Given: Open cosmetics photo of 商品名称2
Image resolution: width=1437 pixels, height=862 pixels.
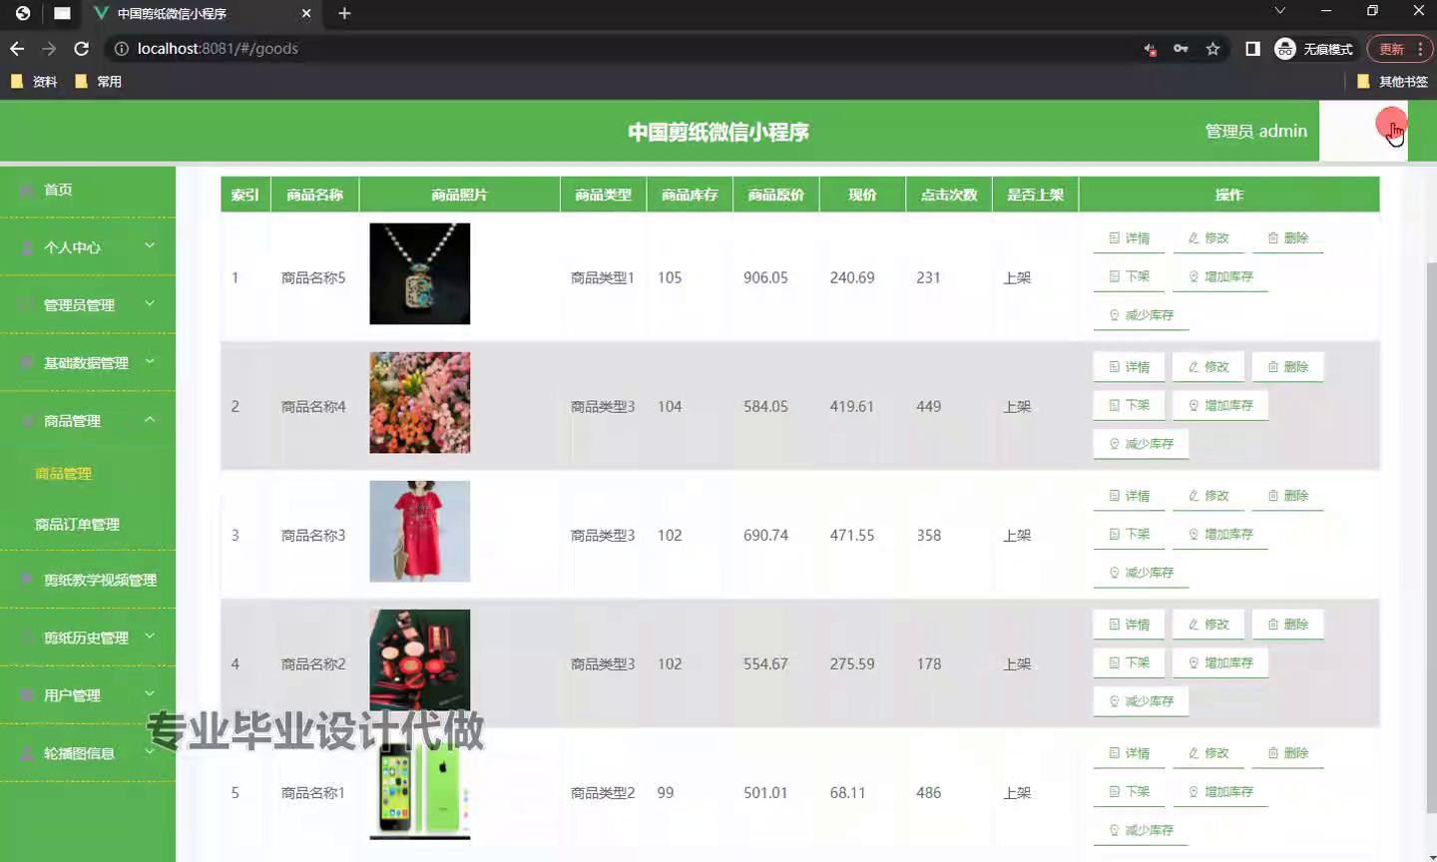Looking at the screenshot, I should click(420, 659).
